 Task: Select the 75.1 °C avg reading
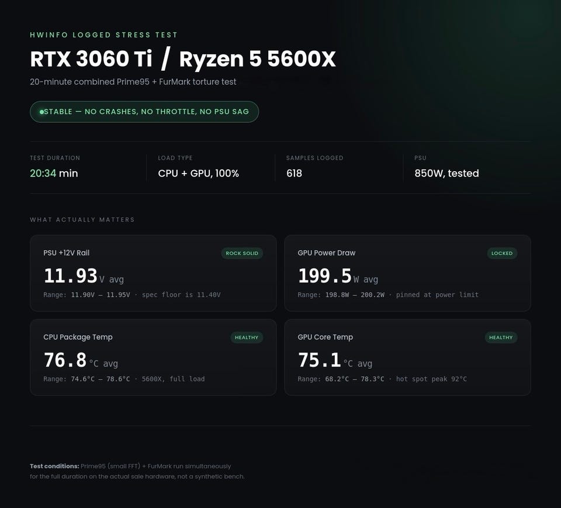pos(335,360)
